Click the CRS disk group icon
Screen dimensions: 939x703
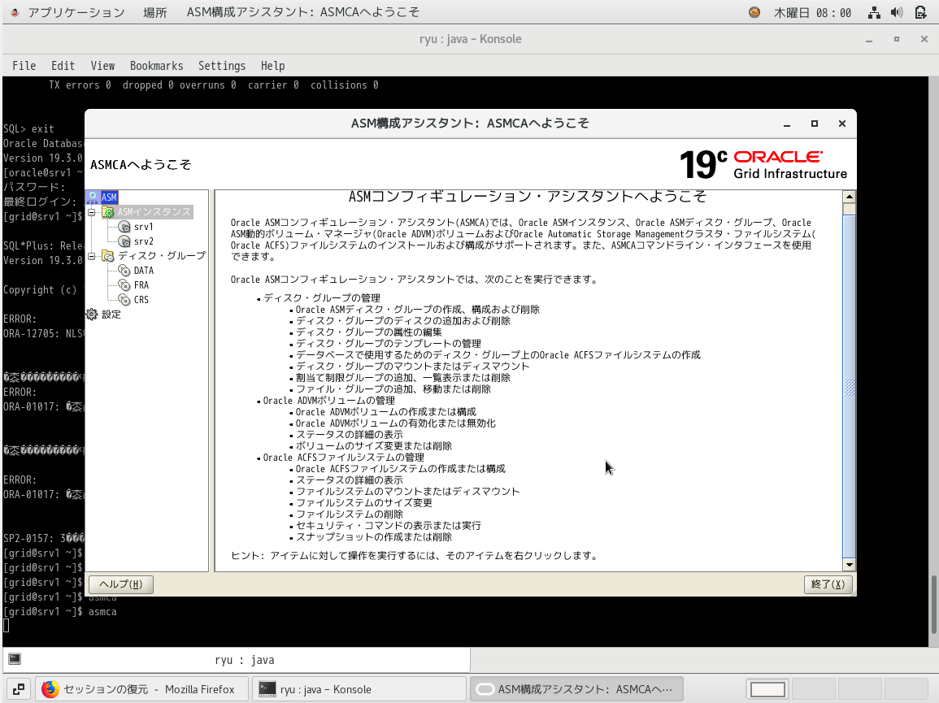[x=124, y=300]
